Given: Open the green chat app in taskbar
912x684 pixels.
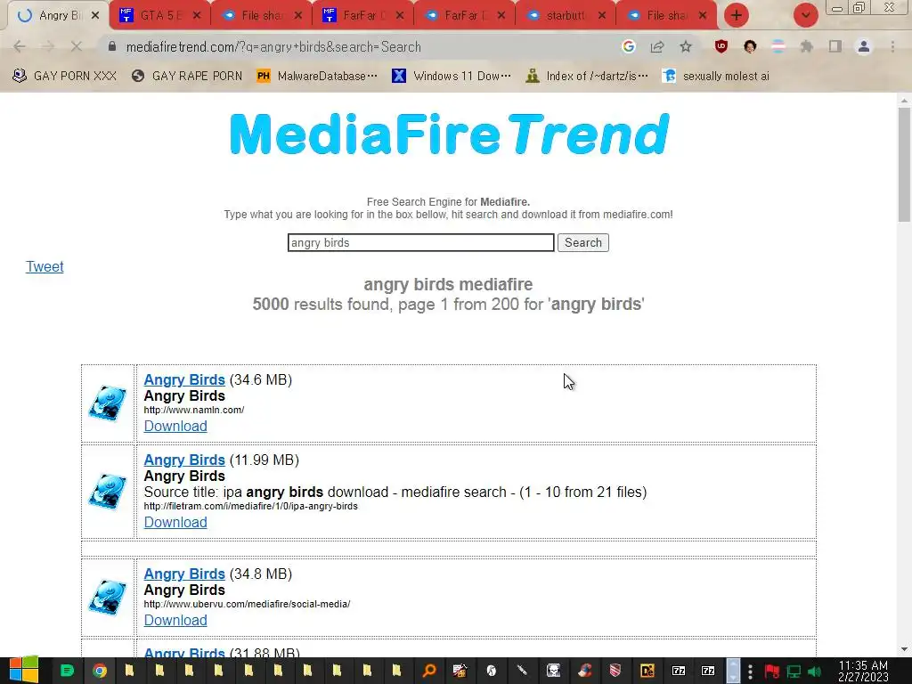Looking at the screenshot, I should (x=67, y=671).
